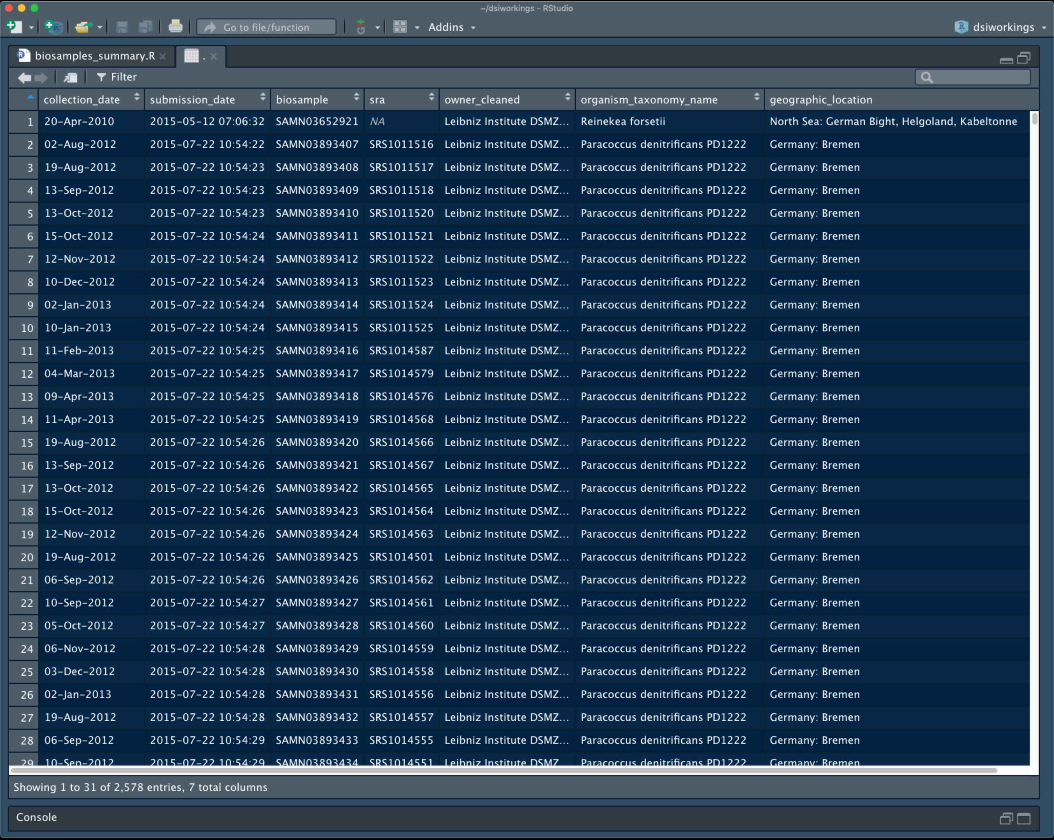Click the version control Git icon
This screenshot has height=840, width=1054.
(x=361, y=27)
